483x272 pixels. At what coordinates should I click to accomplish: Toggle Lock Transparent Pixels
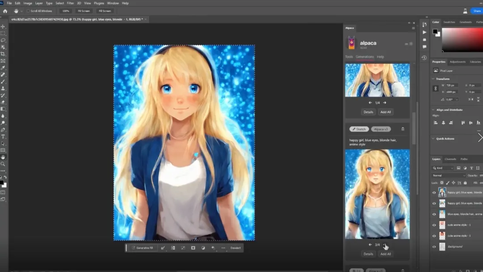[441, 183]
